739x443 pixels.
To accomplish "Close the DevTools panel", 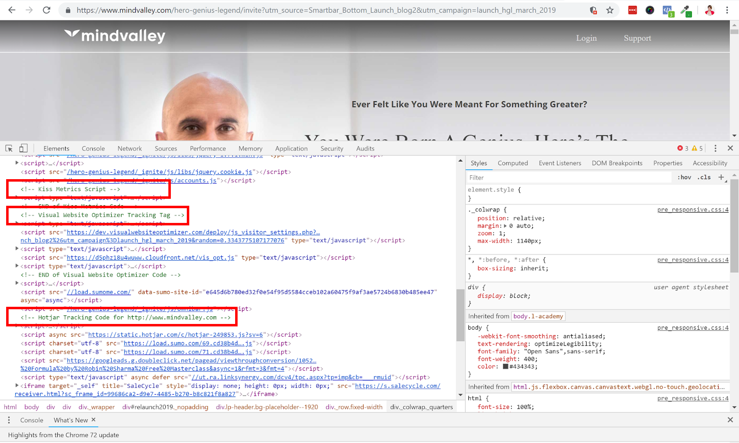I will tap(730, 148).
